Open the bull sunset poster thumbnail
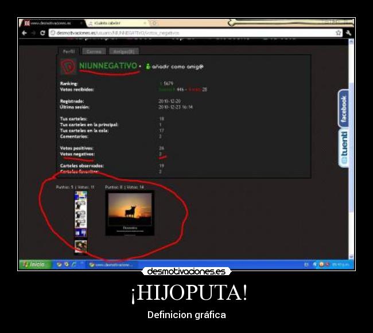The width and height of the screenshot is (373, 333). (130, 213)
